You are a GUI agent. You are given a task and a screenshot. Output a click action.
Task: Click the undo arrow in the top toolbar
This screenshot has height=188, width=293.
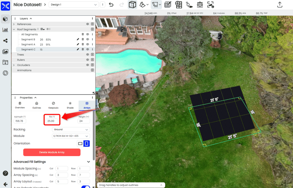[x=111, y=5]
